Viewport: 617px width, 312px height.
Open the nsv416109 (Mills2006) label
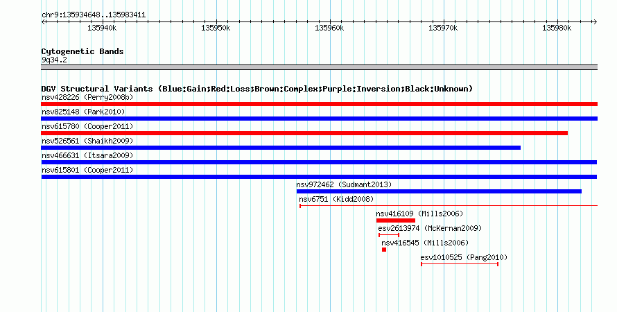click(x=419, y=214)
